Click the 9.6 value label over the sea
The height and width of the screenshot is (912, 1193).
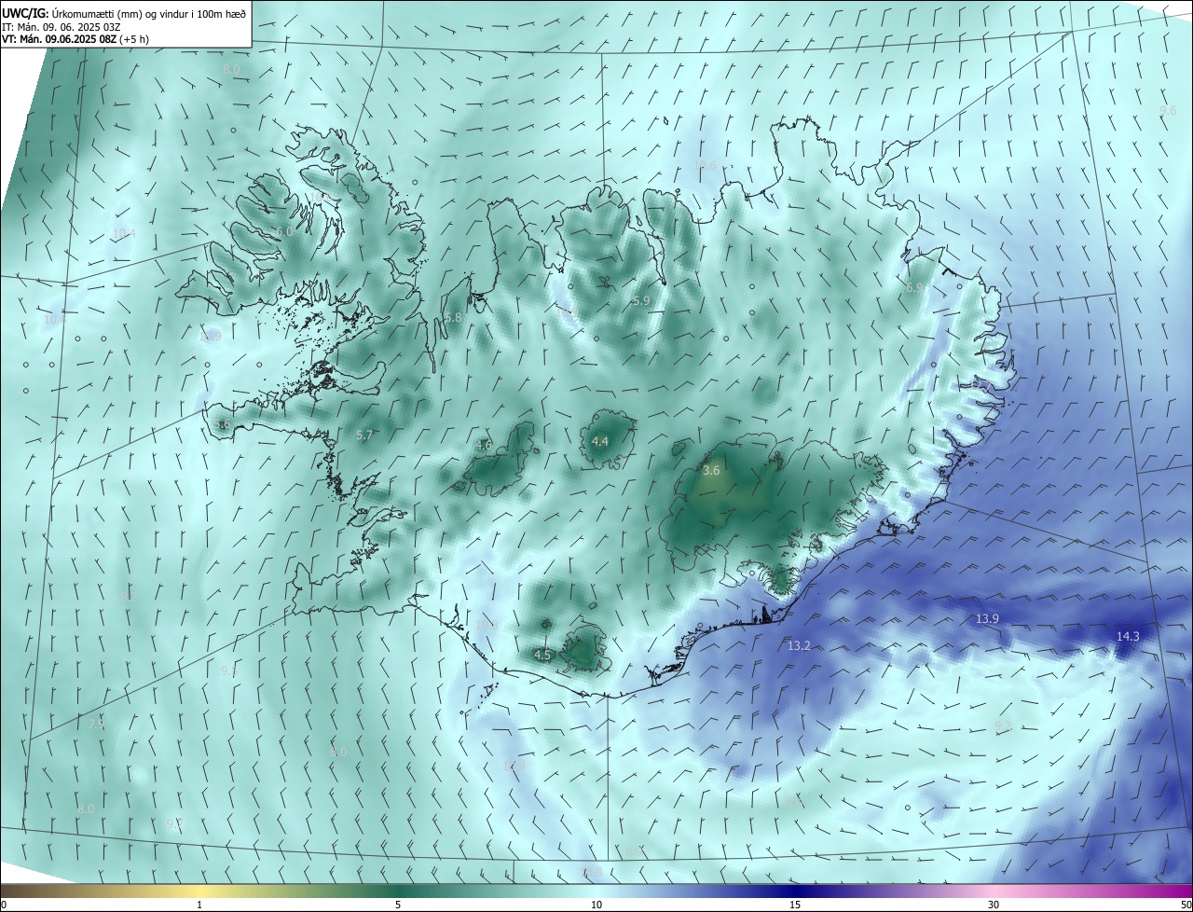tap(1168, 110)
